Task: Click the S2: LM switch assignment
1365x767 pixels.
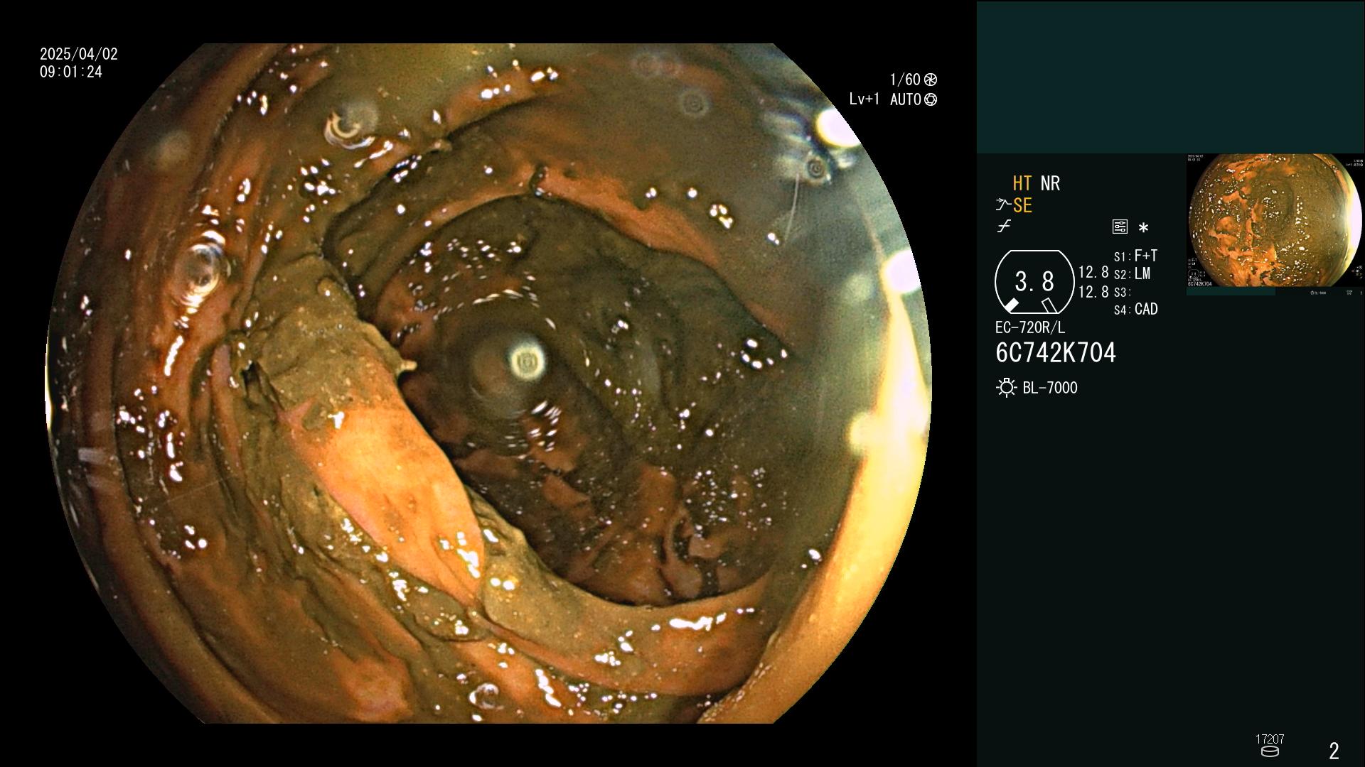Action: tap(1132, 274)
